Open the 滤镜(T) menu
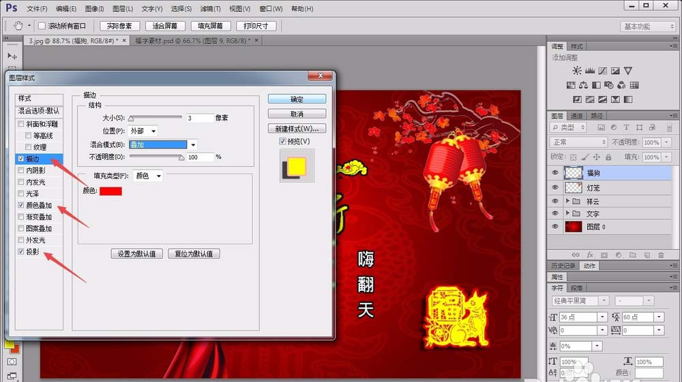The image size is (682, 382). coord(211,9)
